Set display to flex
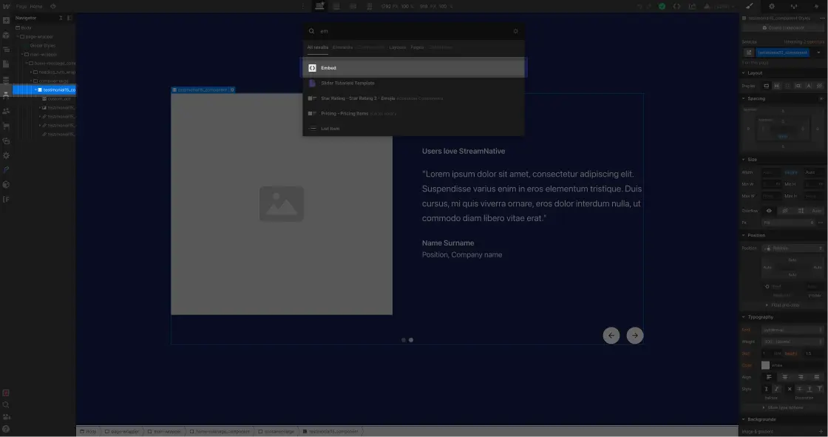Viewport: 828px width, 437px height. pyautogui.click(x=777, y=86)
